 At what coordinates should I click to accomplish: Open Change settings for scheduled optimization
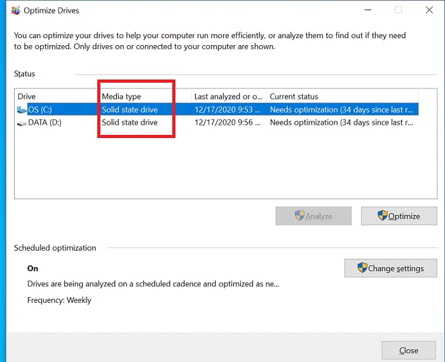click(x=391, y=268)
